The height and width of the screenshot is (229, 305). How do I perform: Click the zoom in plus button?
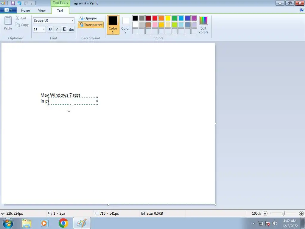[301, 213]
